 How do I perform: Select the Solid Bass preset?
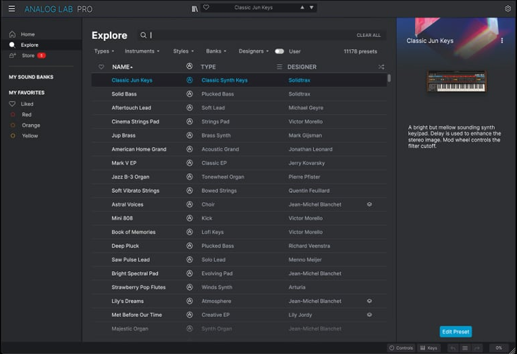pyautogui.click(x=239, y=94)
